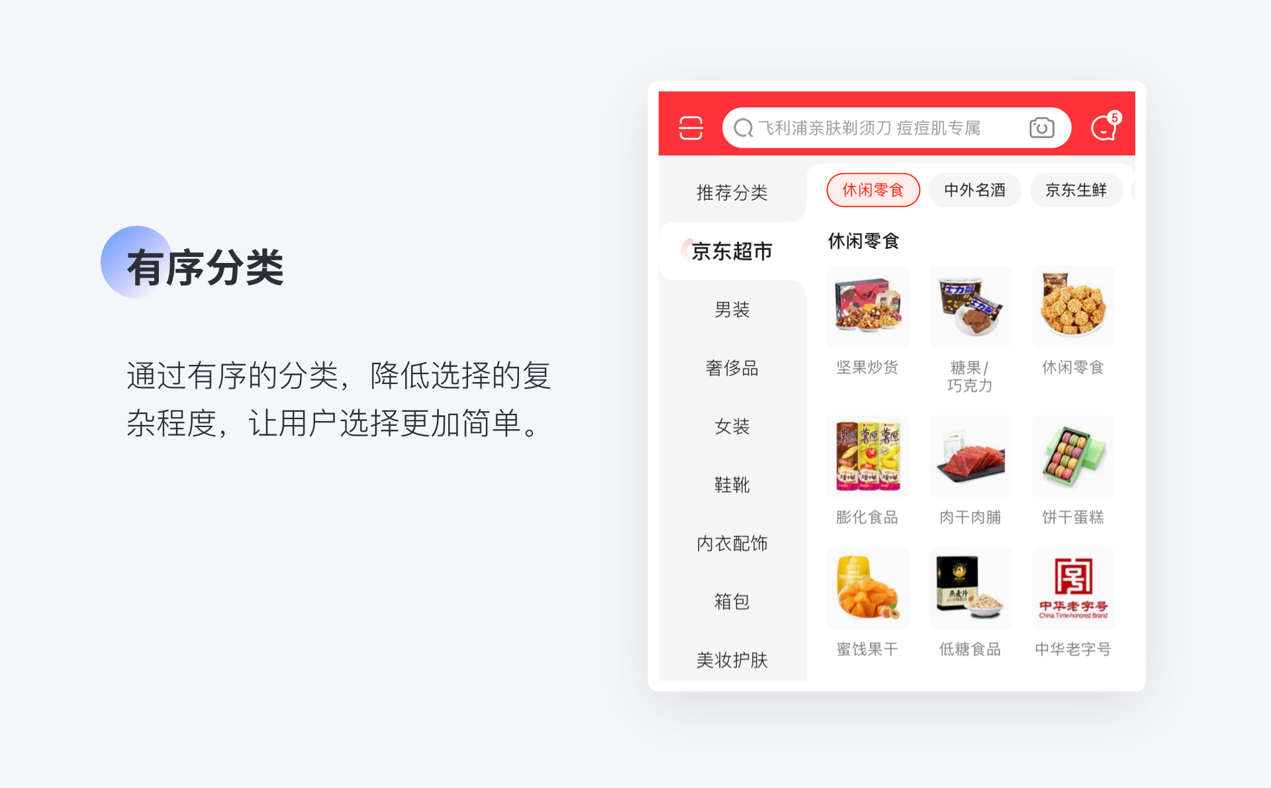This screenshot has height=788, width=1271.
Task: Open 肉干肉脯 category image
Action: coord(970,456)
